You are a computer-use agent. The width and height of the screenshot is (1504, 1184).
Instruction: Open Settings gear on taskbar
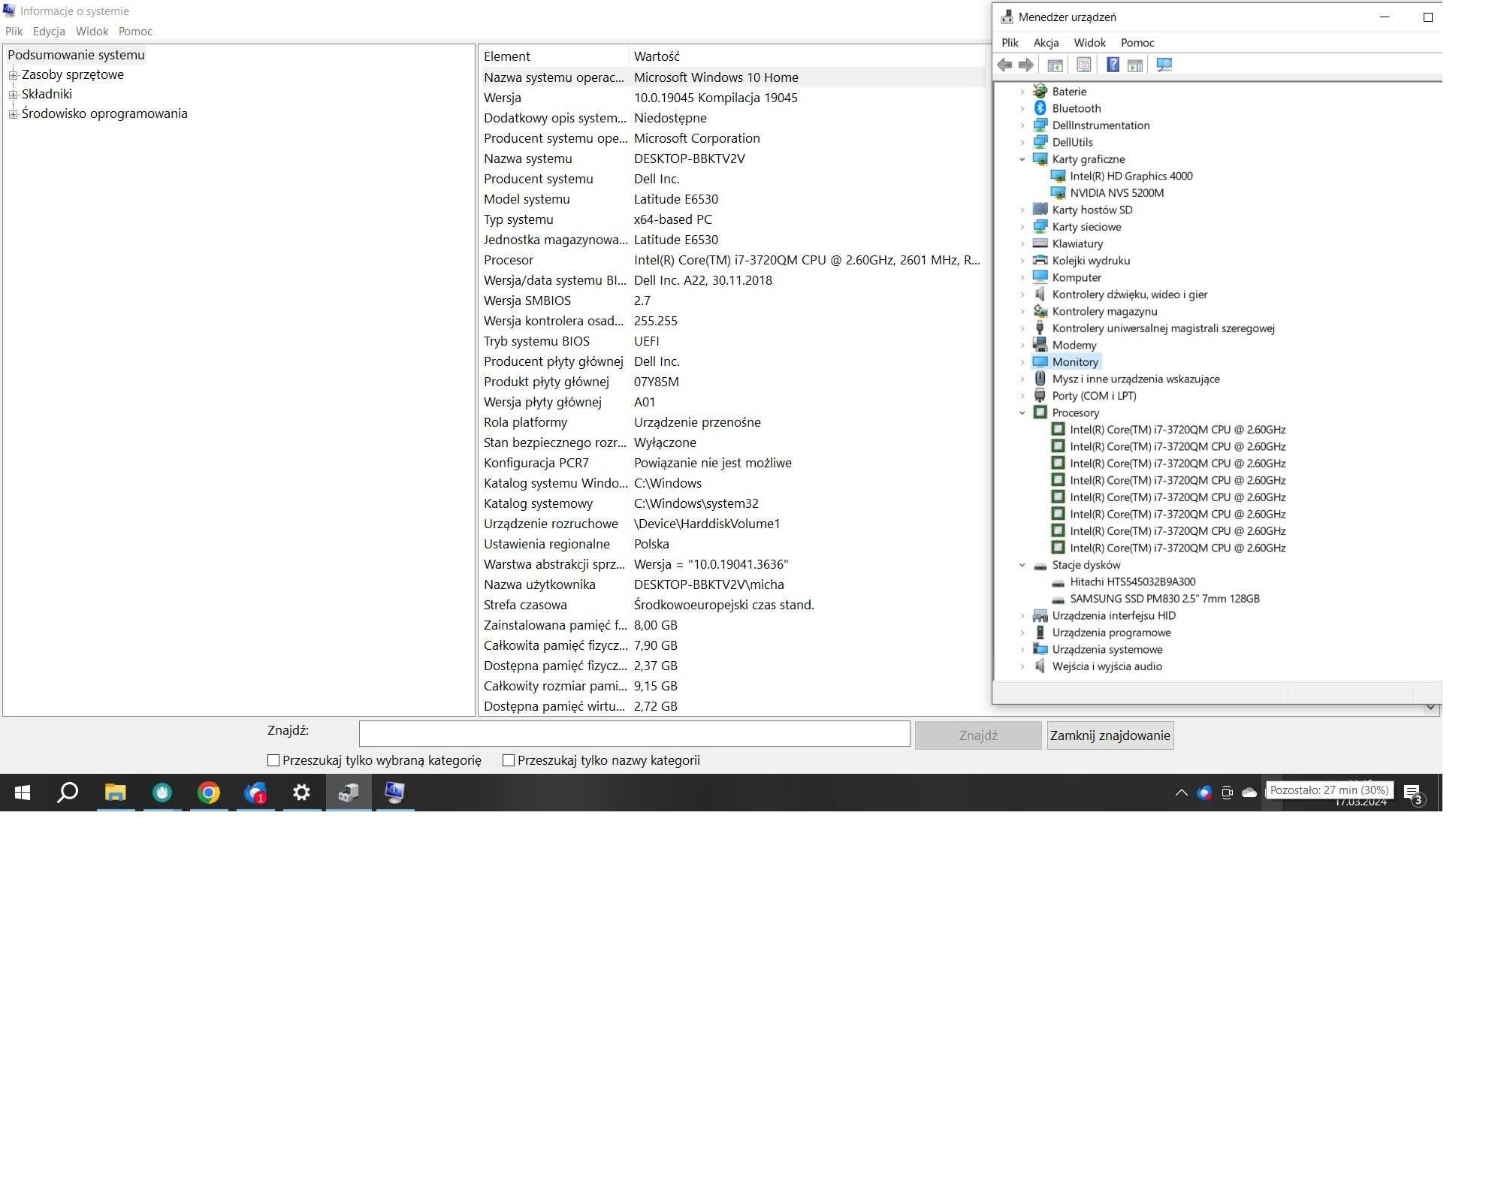tap(301, 793)
